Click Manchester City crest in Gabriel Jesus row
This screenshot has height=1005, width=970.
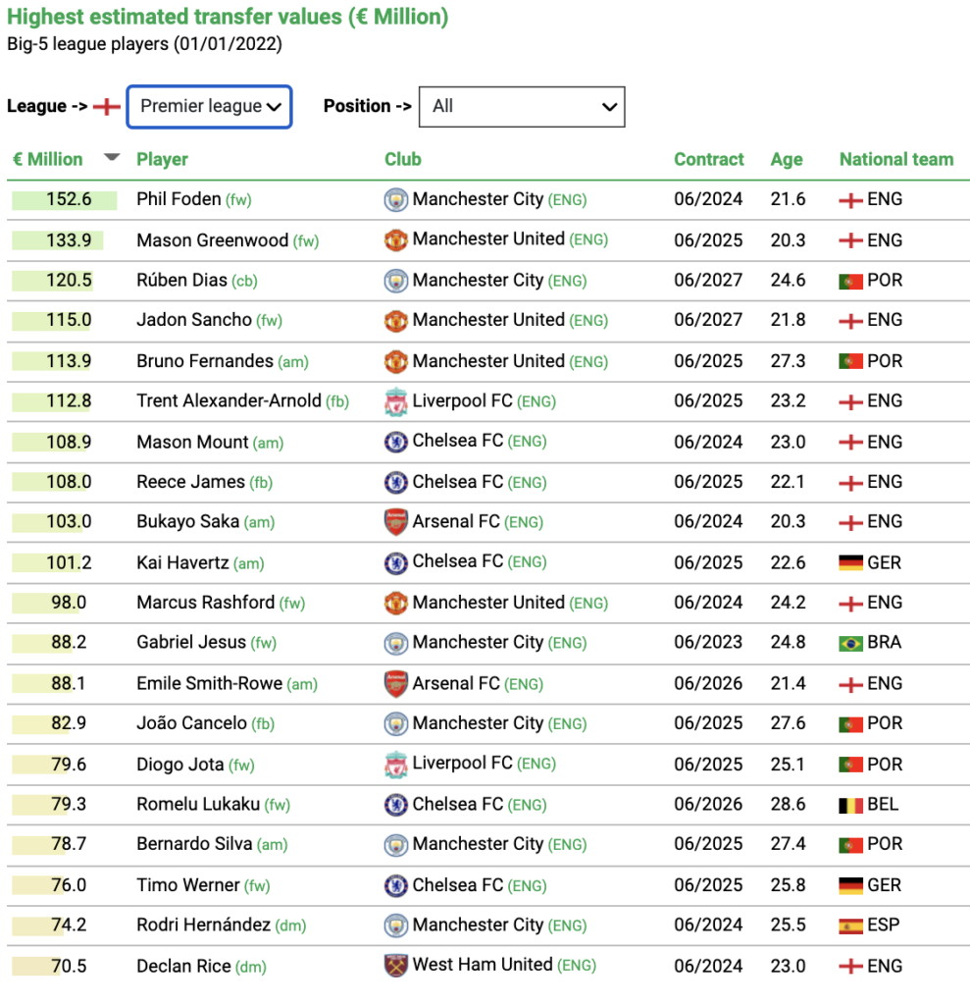tap(396, 643)
